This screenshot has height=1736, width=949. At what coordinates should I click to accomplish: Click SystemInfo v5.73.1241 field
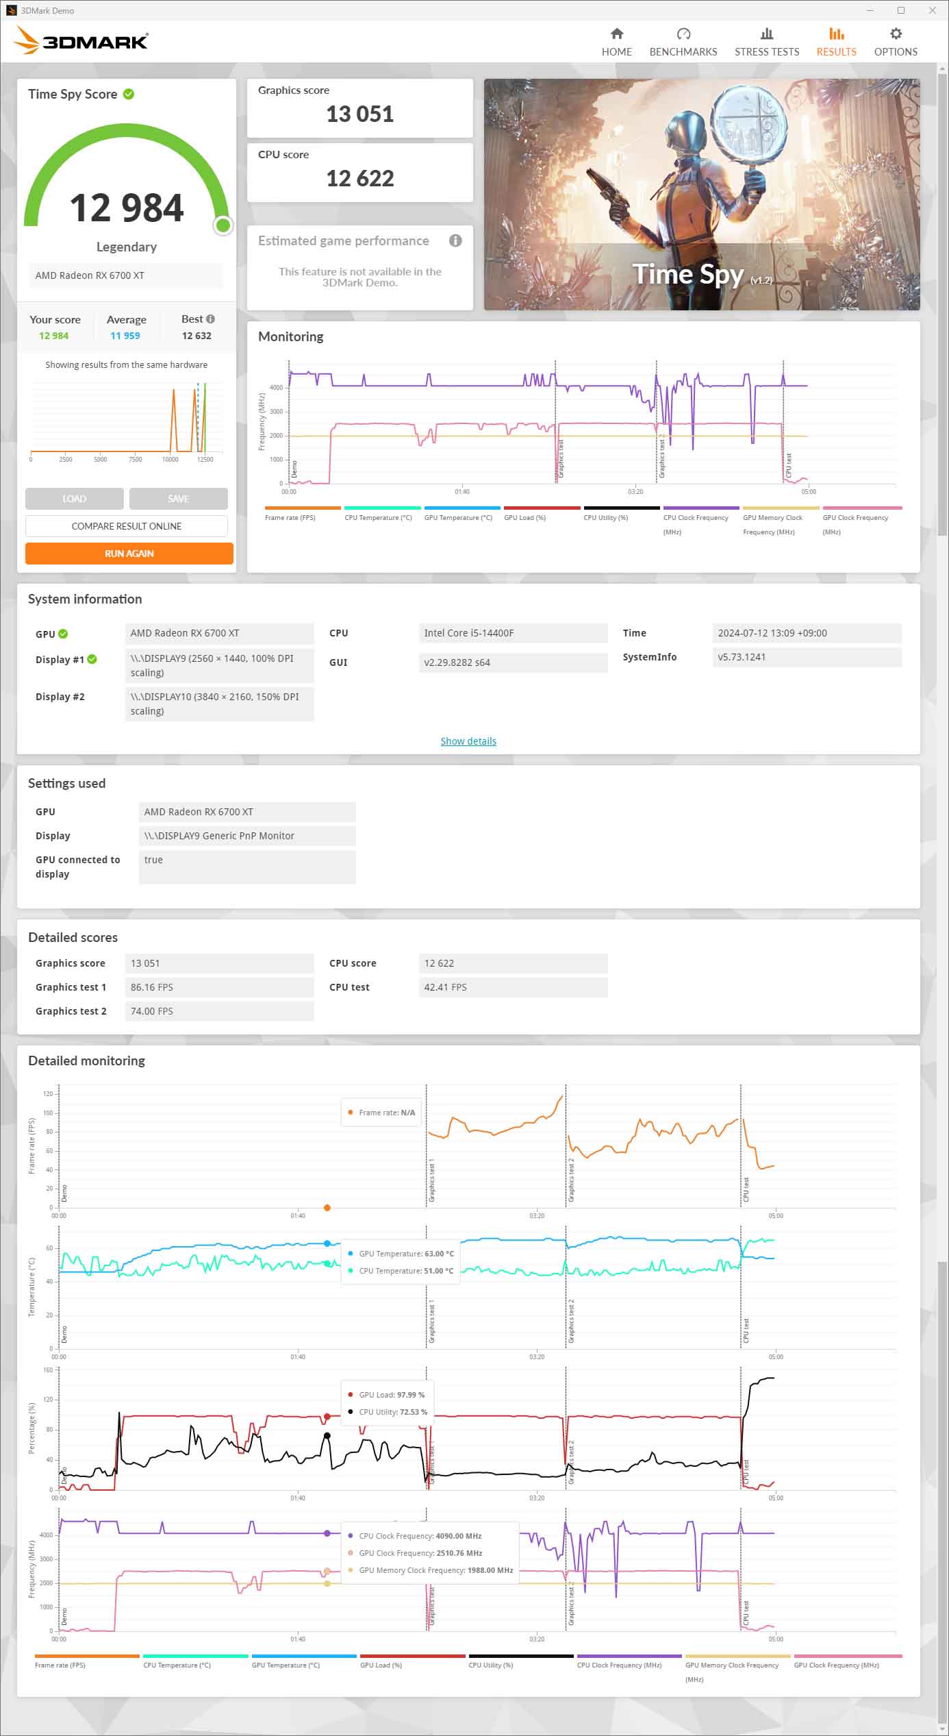[807, 657]
